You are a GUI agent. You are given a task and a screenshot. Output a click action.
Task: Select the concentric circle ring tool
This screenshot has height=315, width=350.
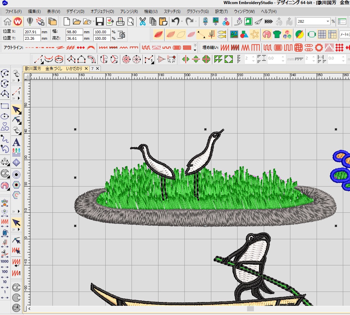tap(16, 175)
